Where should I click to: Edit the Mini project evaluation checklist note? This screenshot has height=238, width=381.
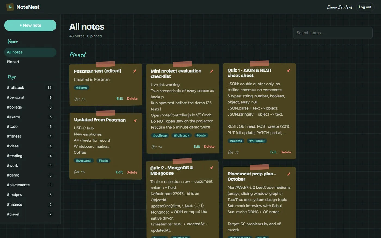pos(197,147)
